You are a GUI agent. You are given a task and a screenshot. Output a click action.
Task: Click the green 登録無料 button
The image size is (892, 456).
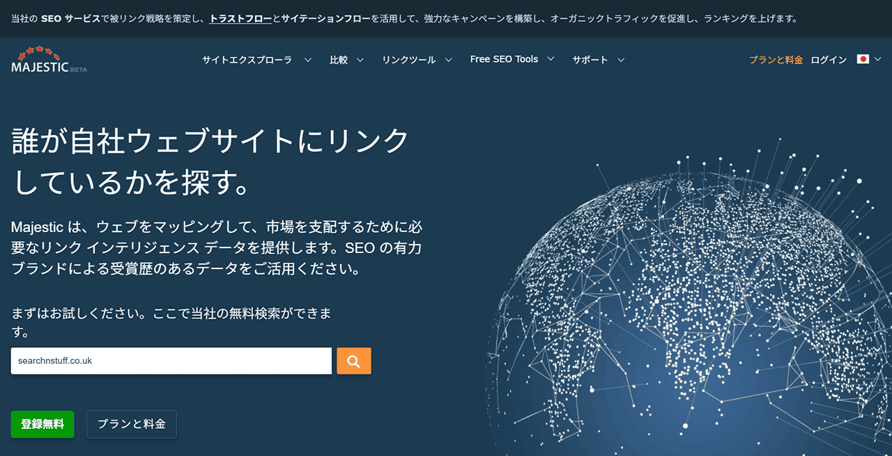tap(43, 424)
